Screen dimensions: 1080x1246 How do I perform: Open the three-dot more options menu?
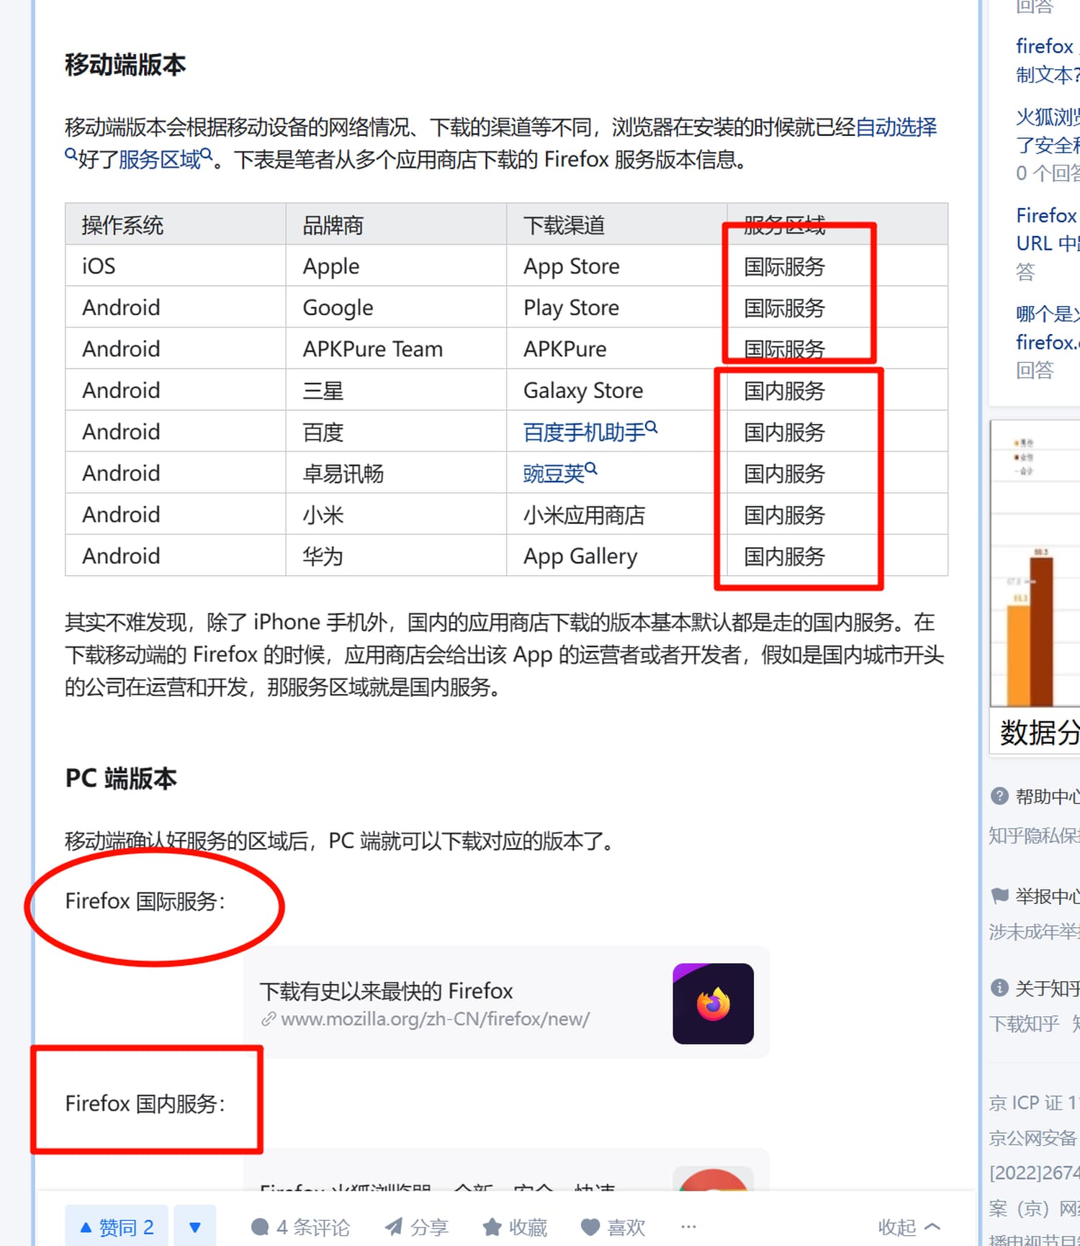click(x=688, y=1227)
